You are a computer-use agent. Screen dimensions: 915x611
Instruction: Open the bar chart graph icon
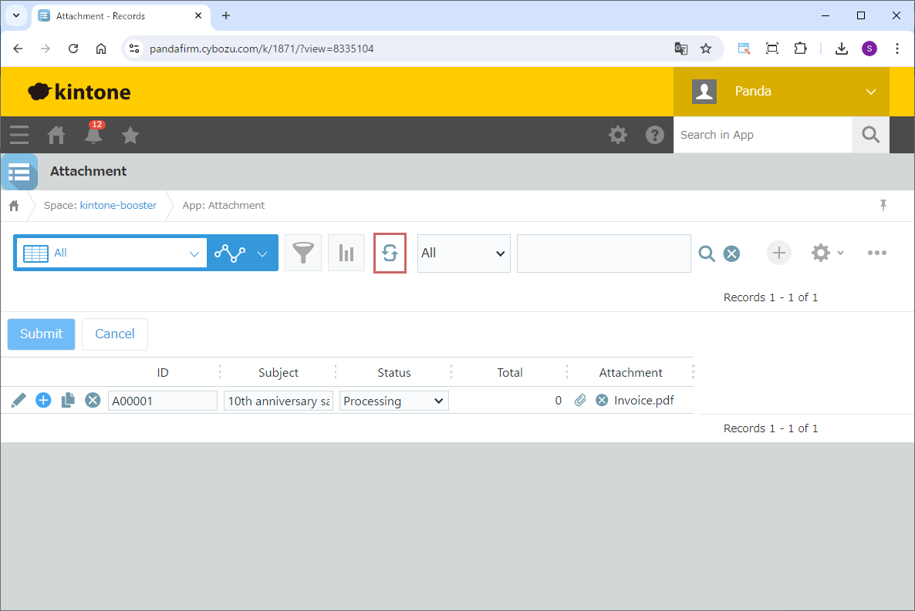coord(346,253)
